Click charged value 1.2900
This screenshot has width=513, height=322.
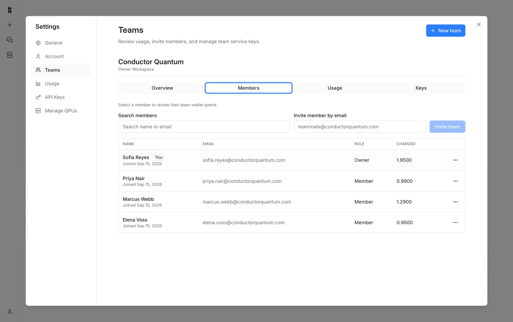point(404,202)
